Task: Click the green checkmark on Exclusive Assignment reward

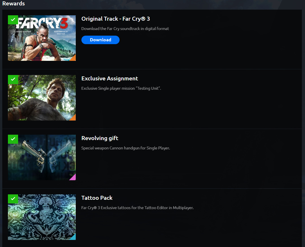Action: pos(13,80)
